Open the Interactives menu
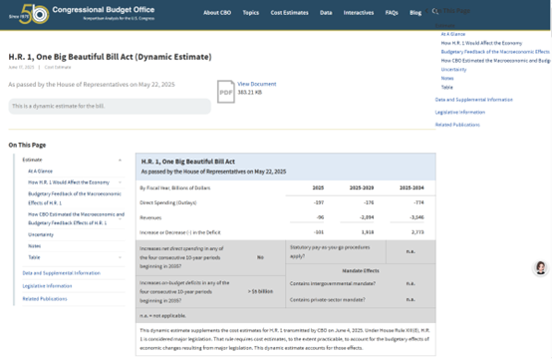Viewport: 552px width, 359px height. click(359, 13)
